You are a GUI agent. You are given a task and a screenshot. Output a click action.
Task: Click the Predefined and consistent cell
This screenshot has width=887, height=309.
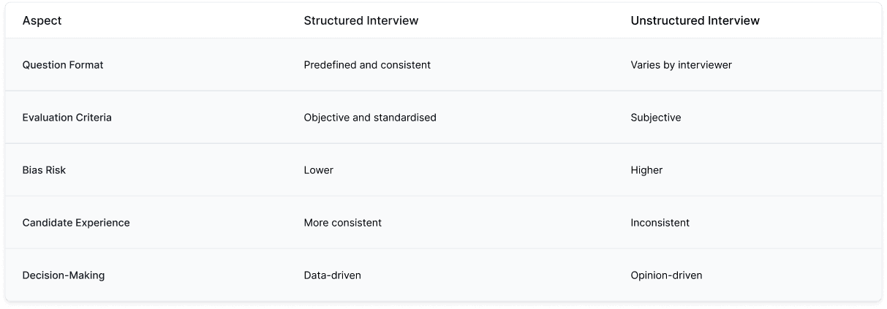(367, 65)
